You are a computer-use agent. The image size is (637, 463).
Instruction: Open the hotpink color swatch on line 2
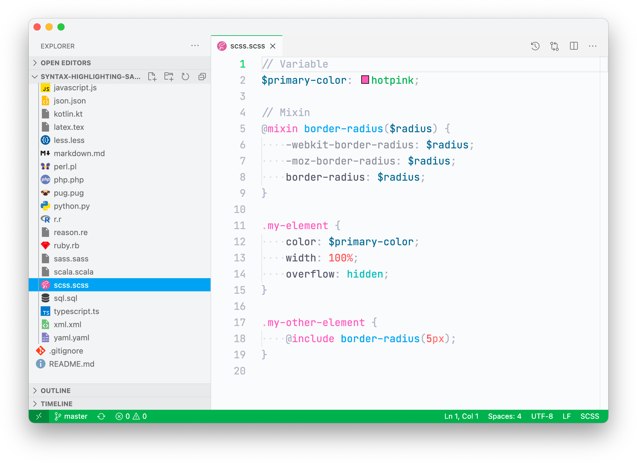365,80
